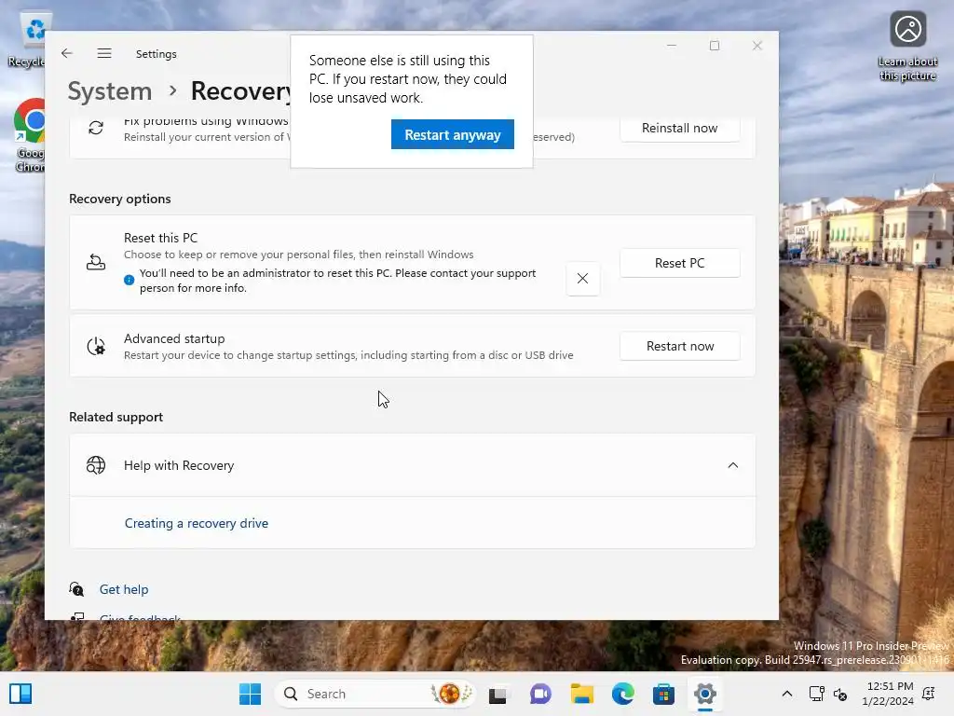Collapse the Help with Recovery section

[732, 465]
